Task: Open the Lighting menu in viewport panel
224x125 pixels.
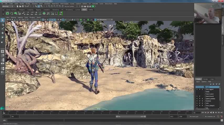Action: (x=20, y=17)
